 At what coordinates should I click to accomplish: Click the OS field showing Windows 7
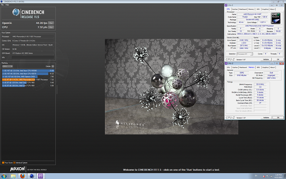pos(33,45)
